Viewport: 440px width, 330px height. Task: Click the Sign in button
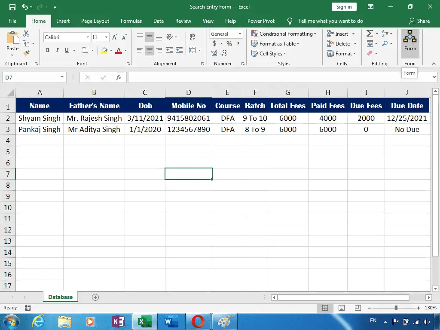(344, 7)
